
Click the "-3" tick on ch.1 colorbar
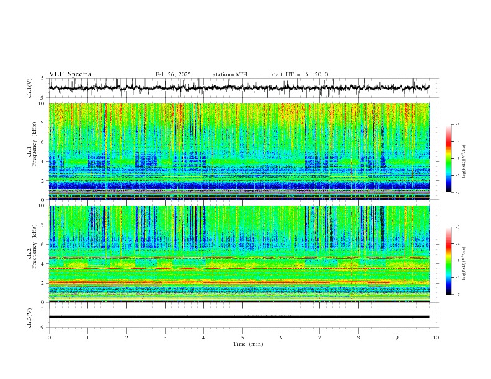tap(457, 124)
